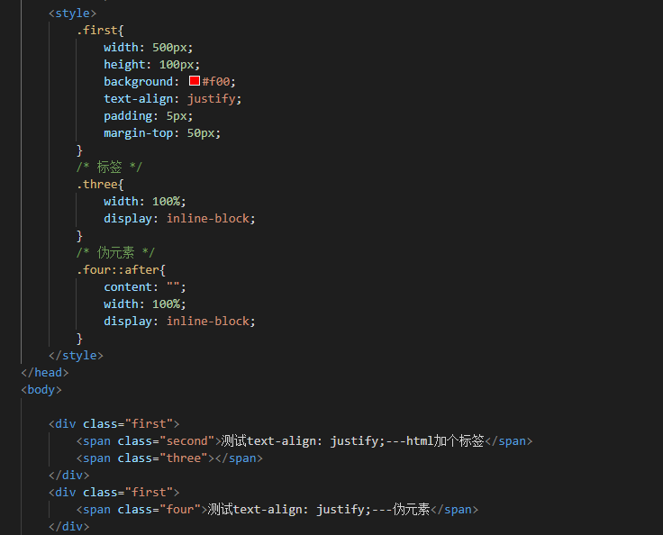Click the .four::after selector line

tap(121, 270)
